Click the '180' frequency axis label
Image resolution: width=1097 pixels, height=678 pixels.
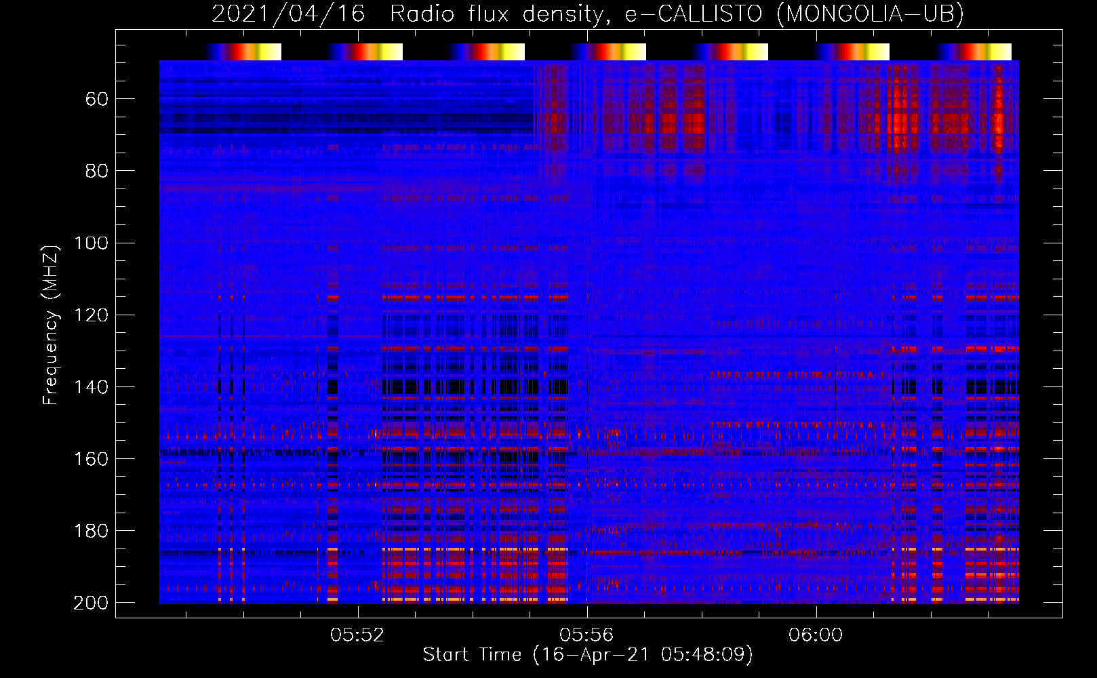click(91, 531)
